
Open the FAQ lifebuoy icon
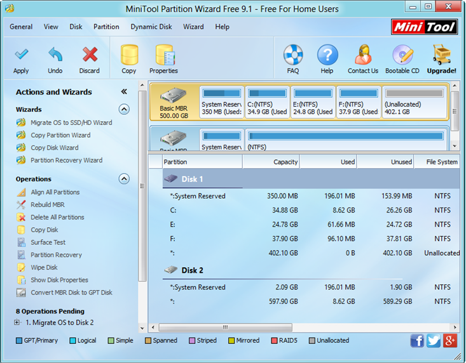[x=293, y=55]
